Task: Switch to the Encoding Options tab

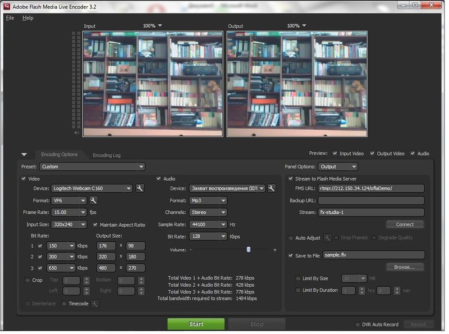Action: coord(59,155)
